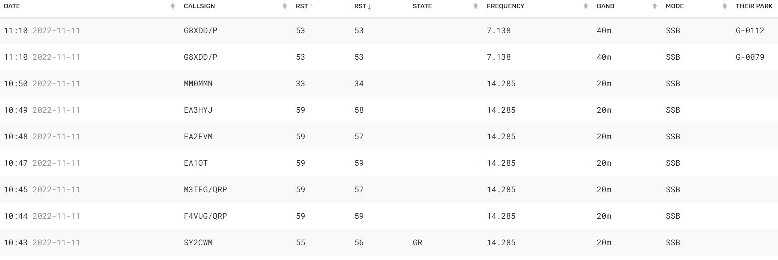Select callsign MM0MMN
The image size is (778, 260).
click(x=198, y=84)
